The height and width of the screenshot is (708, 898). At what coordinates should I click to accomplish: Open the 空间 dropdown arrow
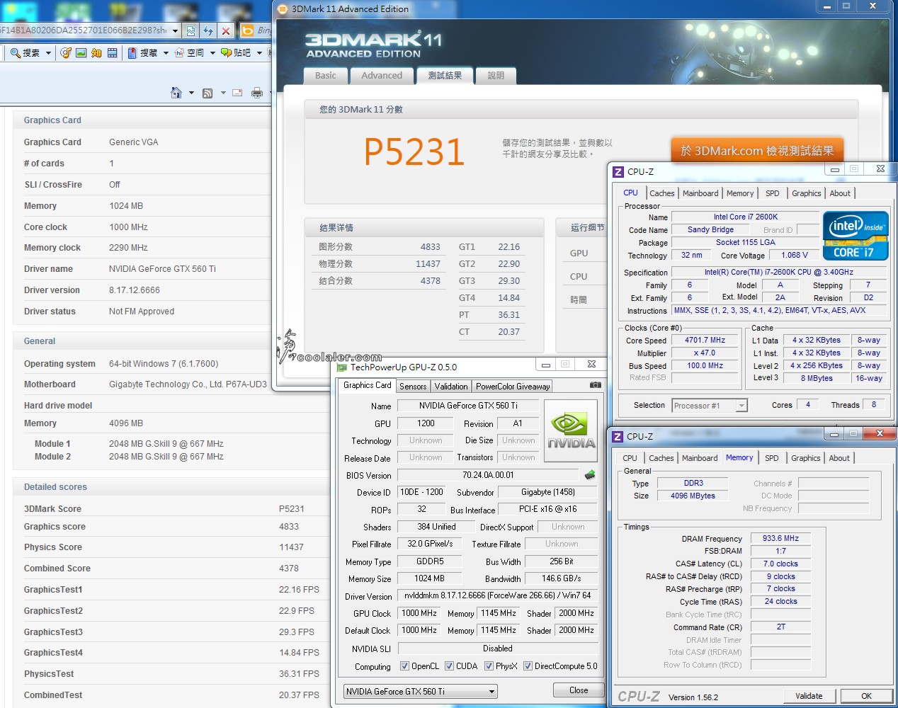coord(212,52)
